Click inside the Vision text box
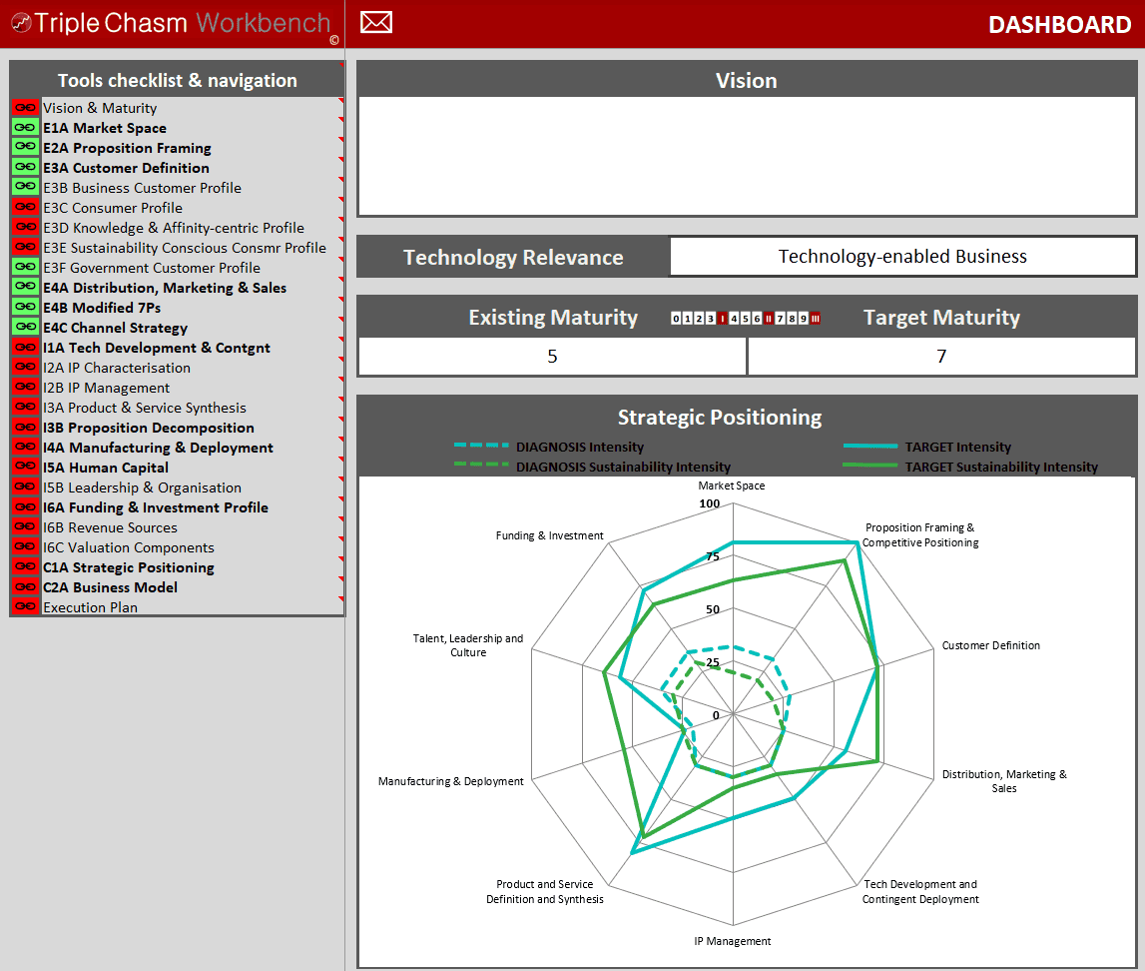 coord(747,155)
